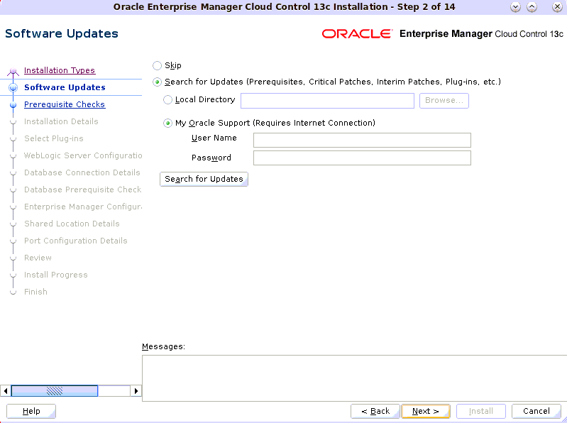The width and height of the screenshot is (567, 423).
Task: Click the left scroll arrow of step list
Action: (6, 391)
